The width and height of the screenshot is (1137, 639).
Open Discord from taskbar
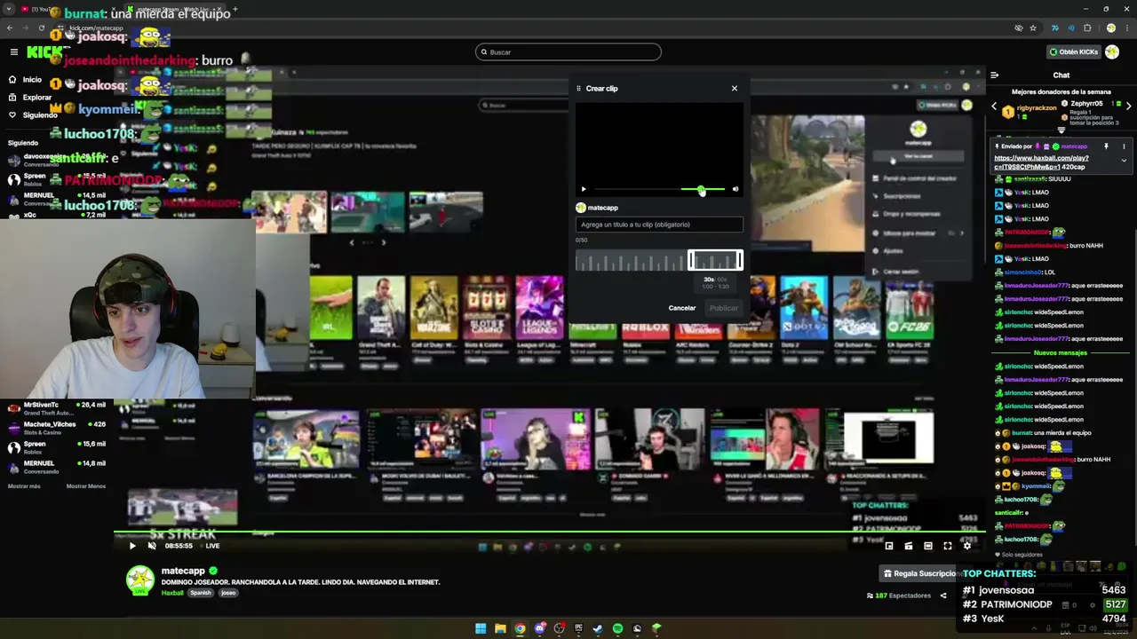pyautogui.click(x=539, y=628)
